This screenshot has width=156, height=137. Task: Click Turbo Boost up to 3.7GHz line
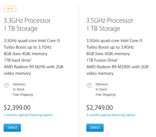28,47
